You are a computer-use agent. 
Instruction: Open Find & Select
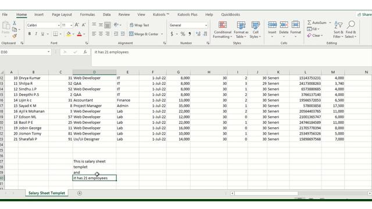(350, 30)
